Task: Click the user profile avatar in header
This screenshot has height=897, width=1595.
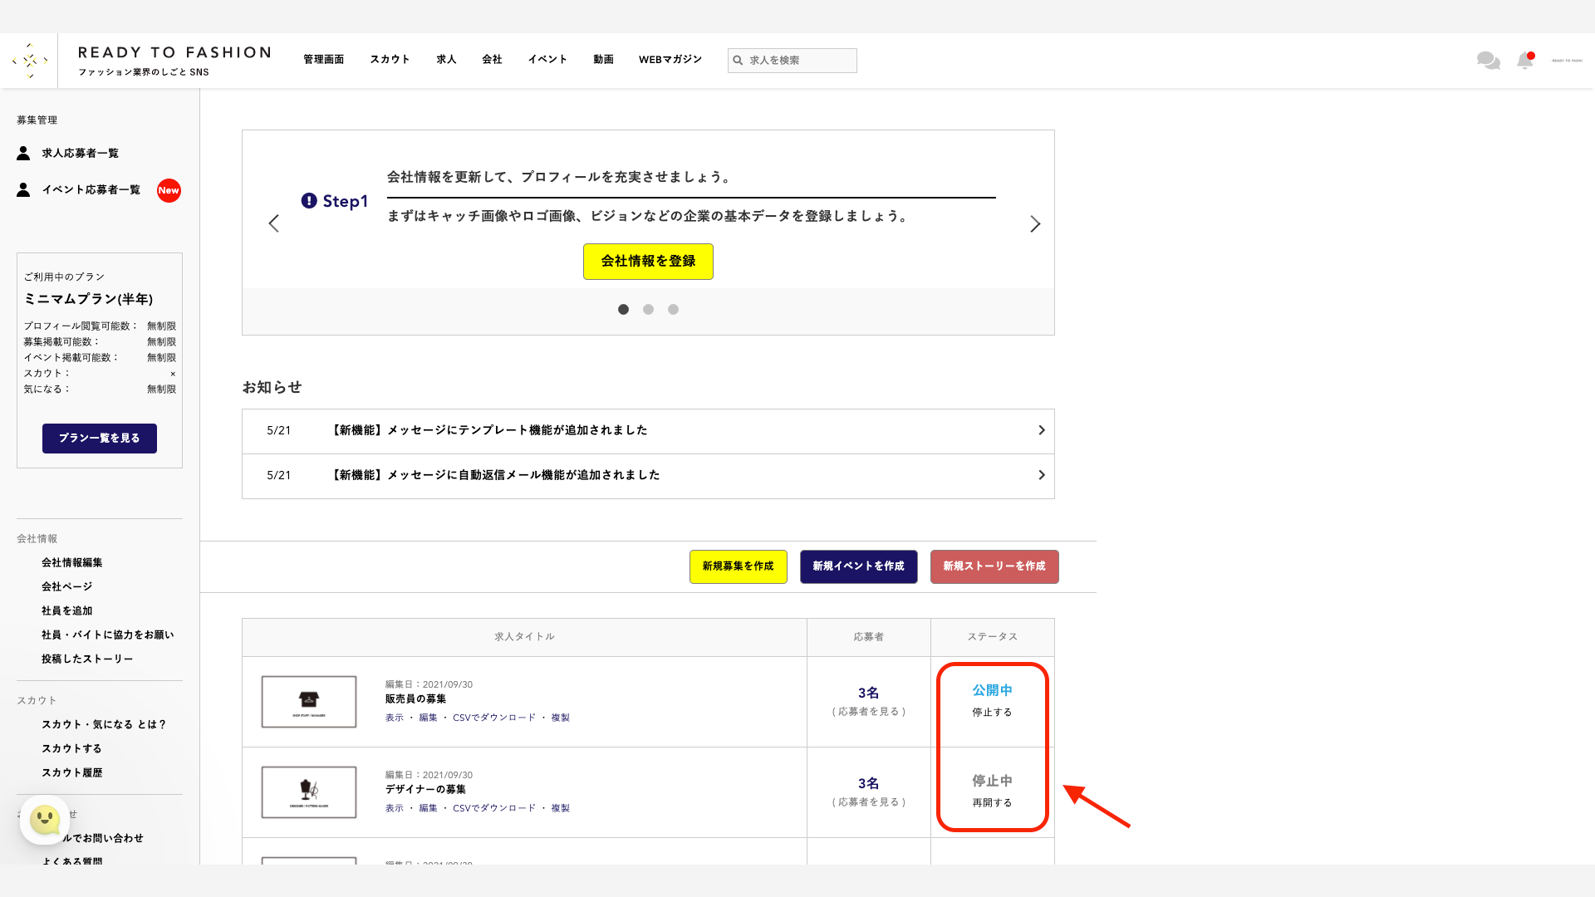Action: pos(1567,61)
